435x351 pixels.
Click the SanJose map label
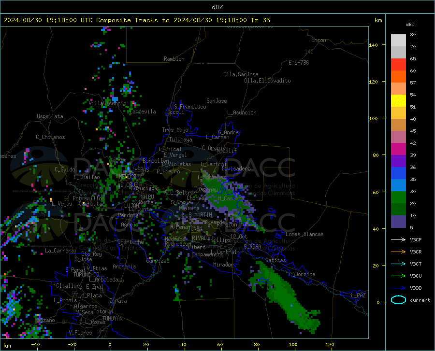pos(217,101)
